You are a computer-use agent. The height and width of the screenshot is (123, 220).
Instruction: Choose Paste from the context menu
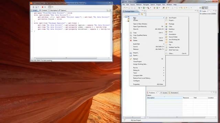[x=147, y=38]
